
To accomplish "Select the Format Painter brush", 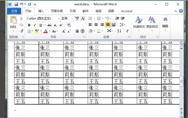I will pos(21,31).
